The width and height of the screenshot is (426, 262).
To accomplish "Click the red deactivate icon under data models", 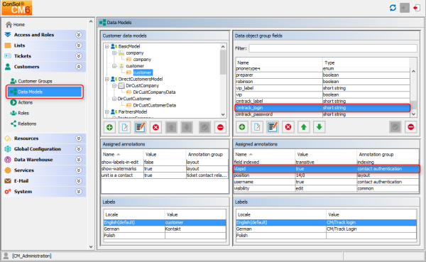I will (x=220, y=127).
